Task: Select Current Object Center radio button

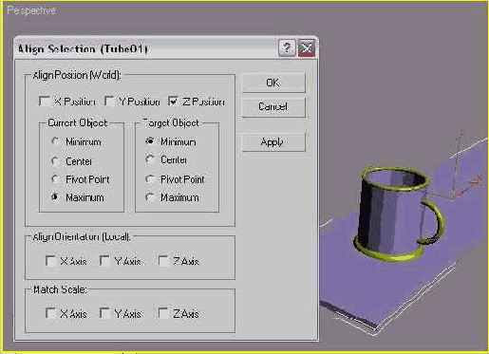Action: coord(55,161)
